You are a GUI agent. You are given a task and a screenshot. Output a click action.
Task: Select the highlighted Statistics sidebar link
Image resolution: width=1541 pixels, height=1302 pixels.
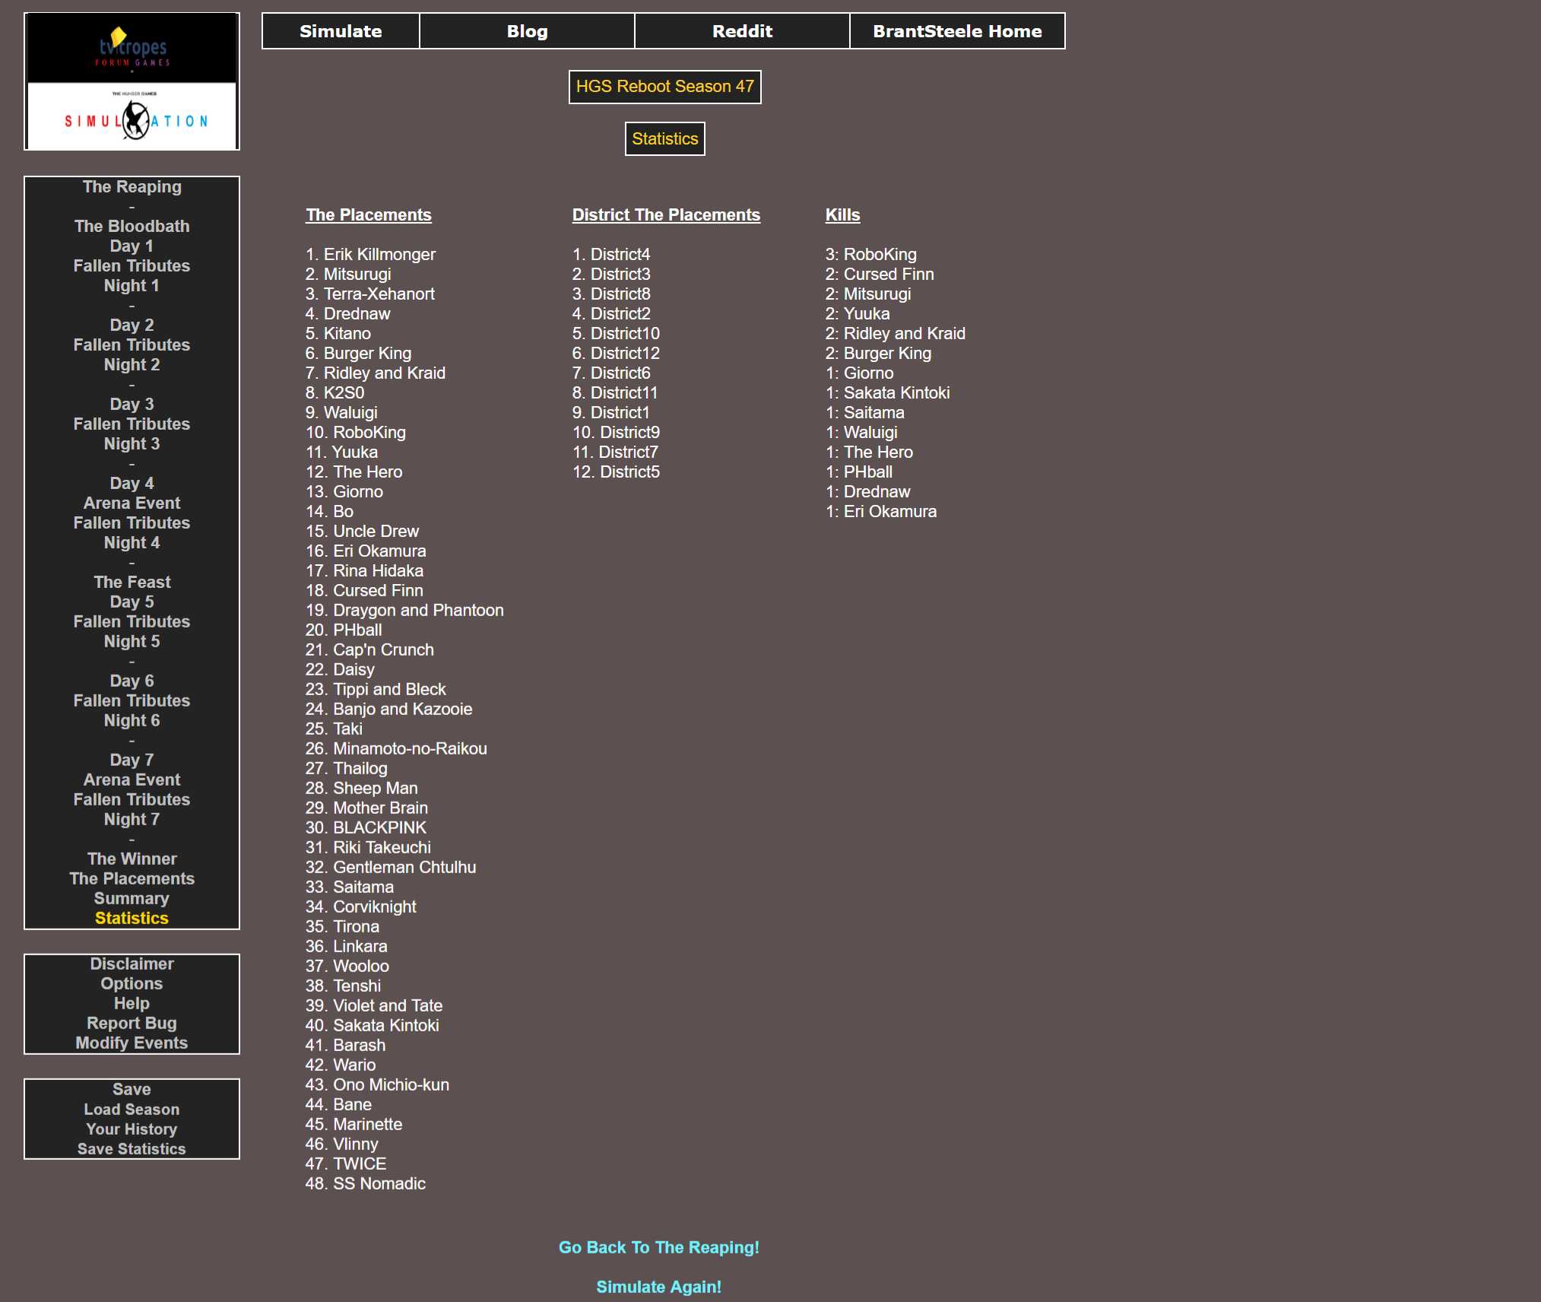click(132, 919)
